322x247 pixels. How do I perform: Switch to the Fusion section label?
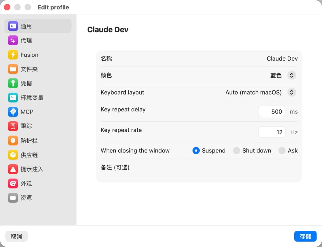tap(30, 55)
